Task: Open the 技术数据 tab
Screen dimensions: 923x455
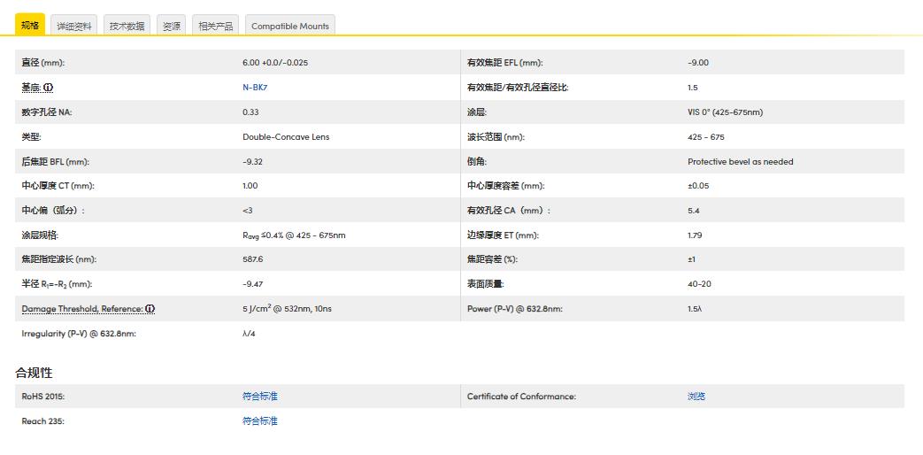Action: coord(127,26)
